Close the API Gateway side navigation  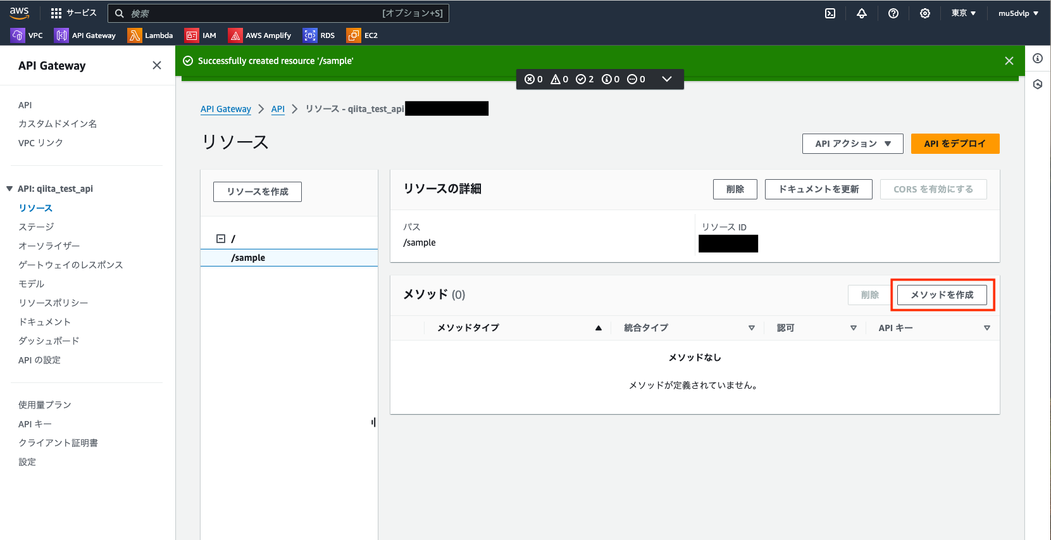point(157,65)
